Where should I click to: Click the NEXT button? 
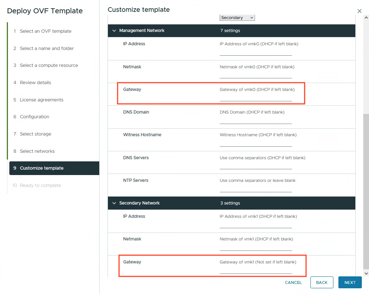point(350,282)
